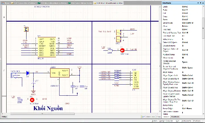Select the Led_HL net label
205x123 pixels.
click(x=133, y=50)
